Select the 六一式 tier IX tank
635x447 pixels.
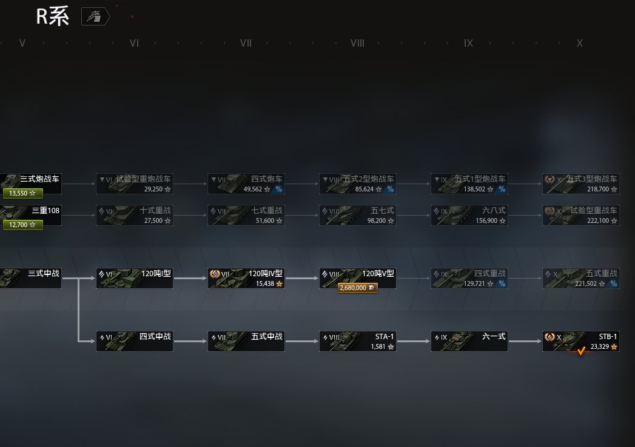pos(469,342)
